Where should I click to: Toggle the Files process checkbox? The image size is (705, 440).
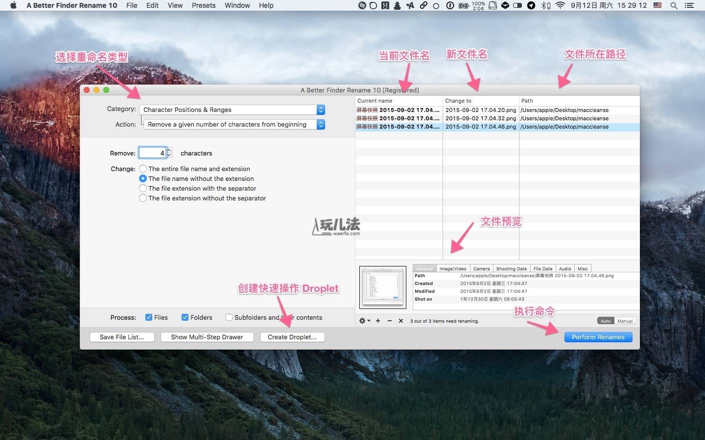point(149,317)
